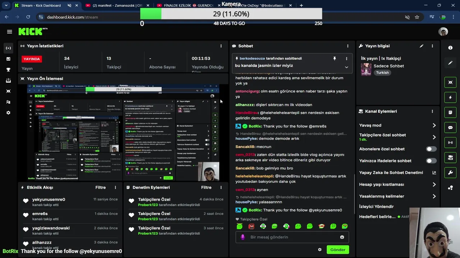460x258 pixels.
Task: Click the info icon in right sidebar
Action: (x=450, y=48)
